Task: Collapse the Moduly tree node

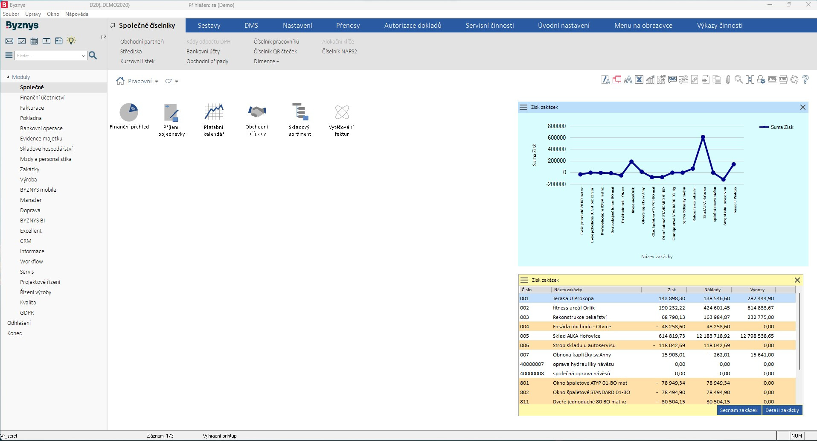Action: (x=8, y=77)
